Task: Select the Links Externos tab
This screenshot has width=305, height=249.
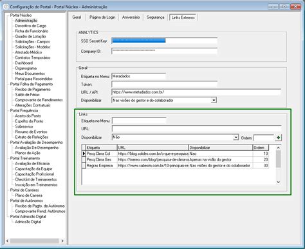Action: 183,17
